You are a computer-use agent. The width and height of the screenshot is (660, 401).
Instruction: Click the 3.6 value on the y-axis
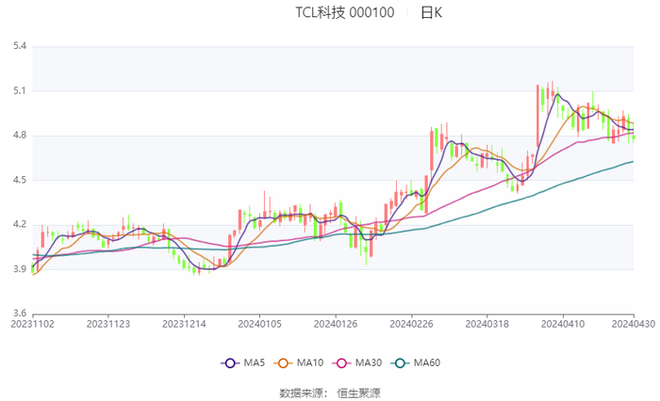(19, 313)
